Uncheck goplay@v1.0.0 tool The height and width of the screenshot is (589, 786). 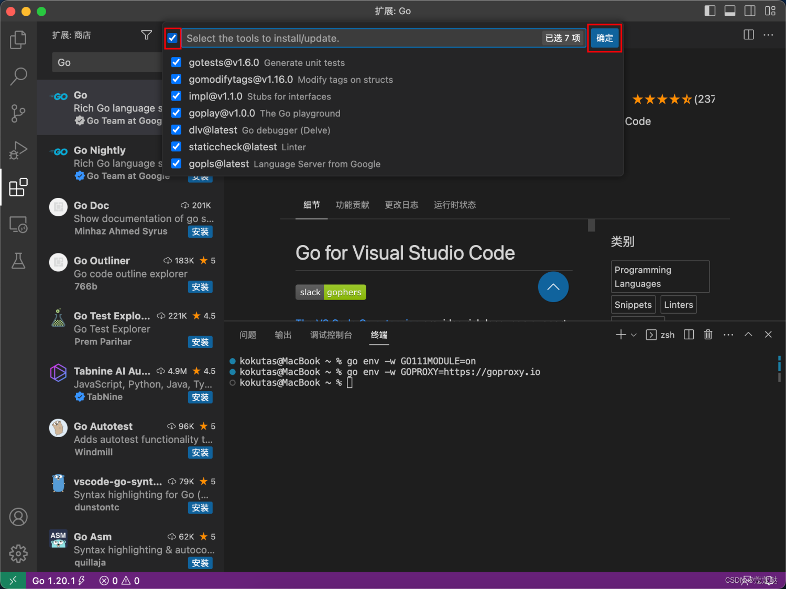tap(177, 113)
